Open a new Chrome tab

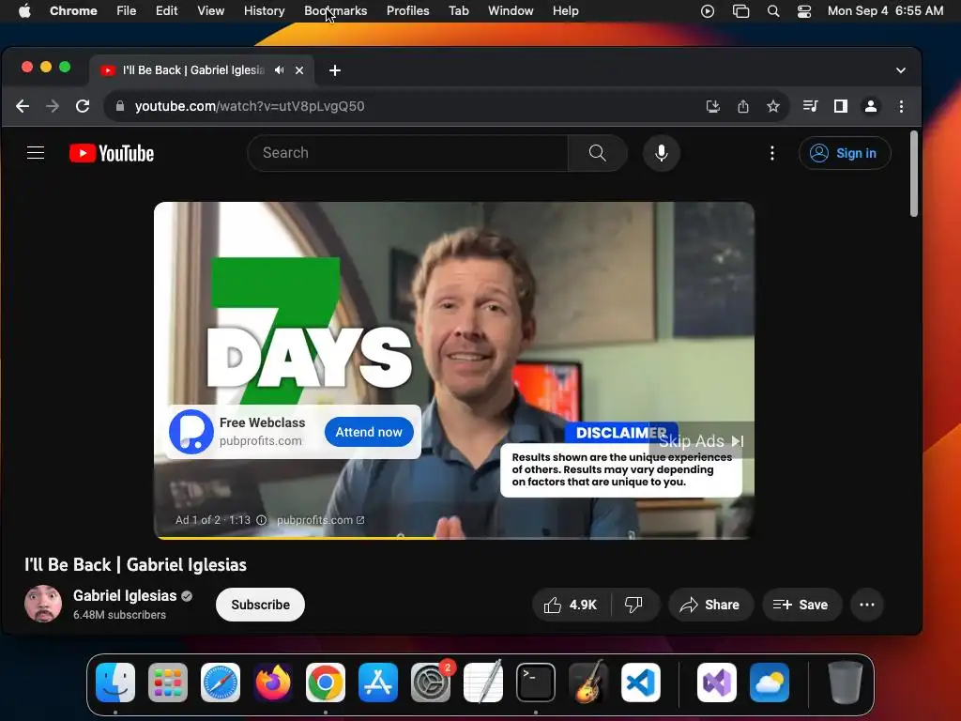coord(335,70)
